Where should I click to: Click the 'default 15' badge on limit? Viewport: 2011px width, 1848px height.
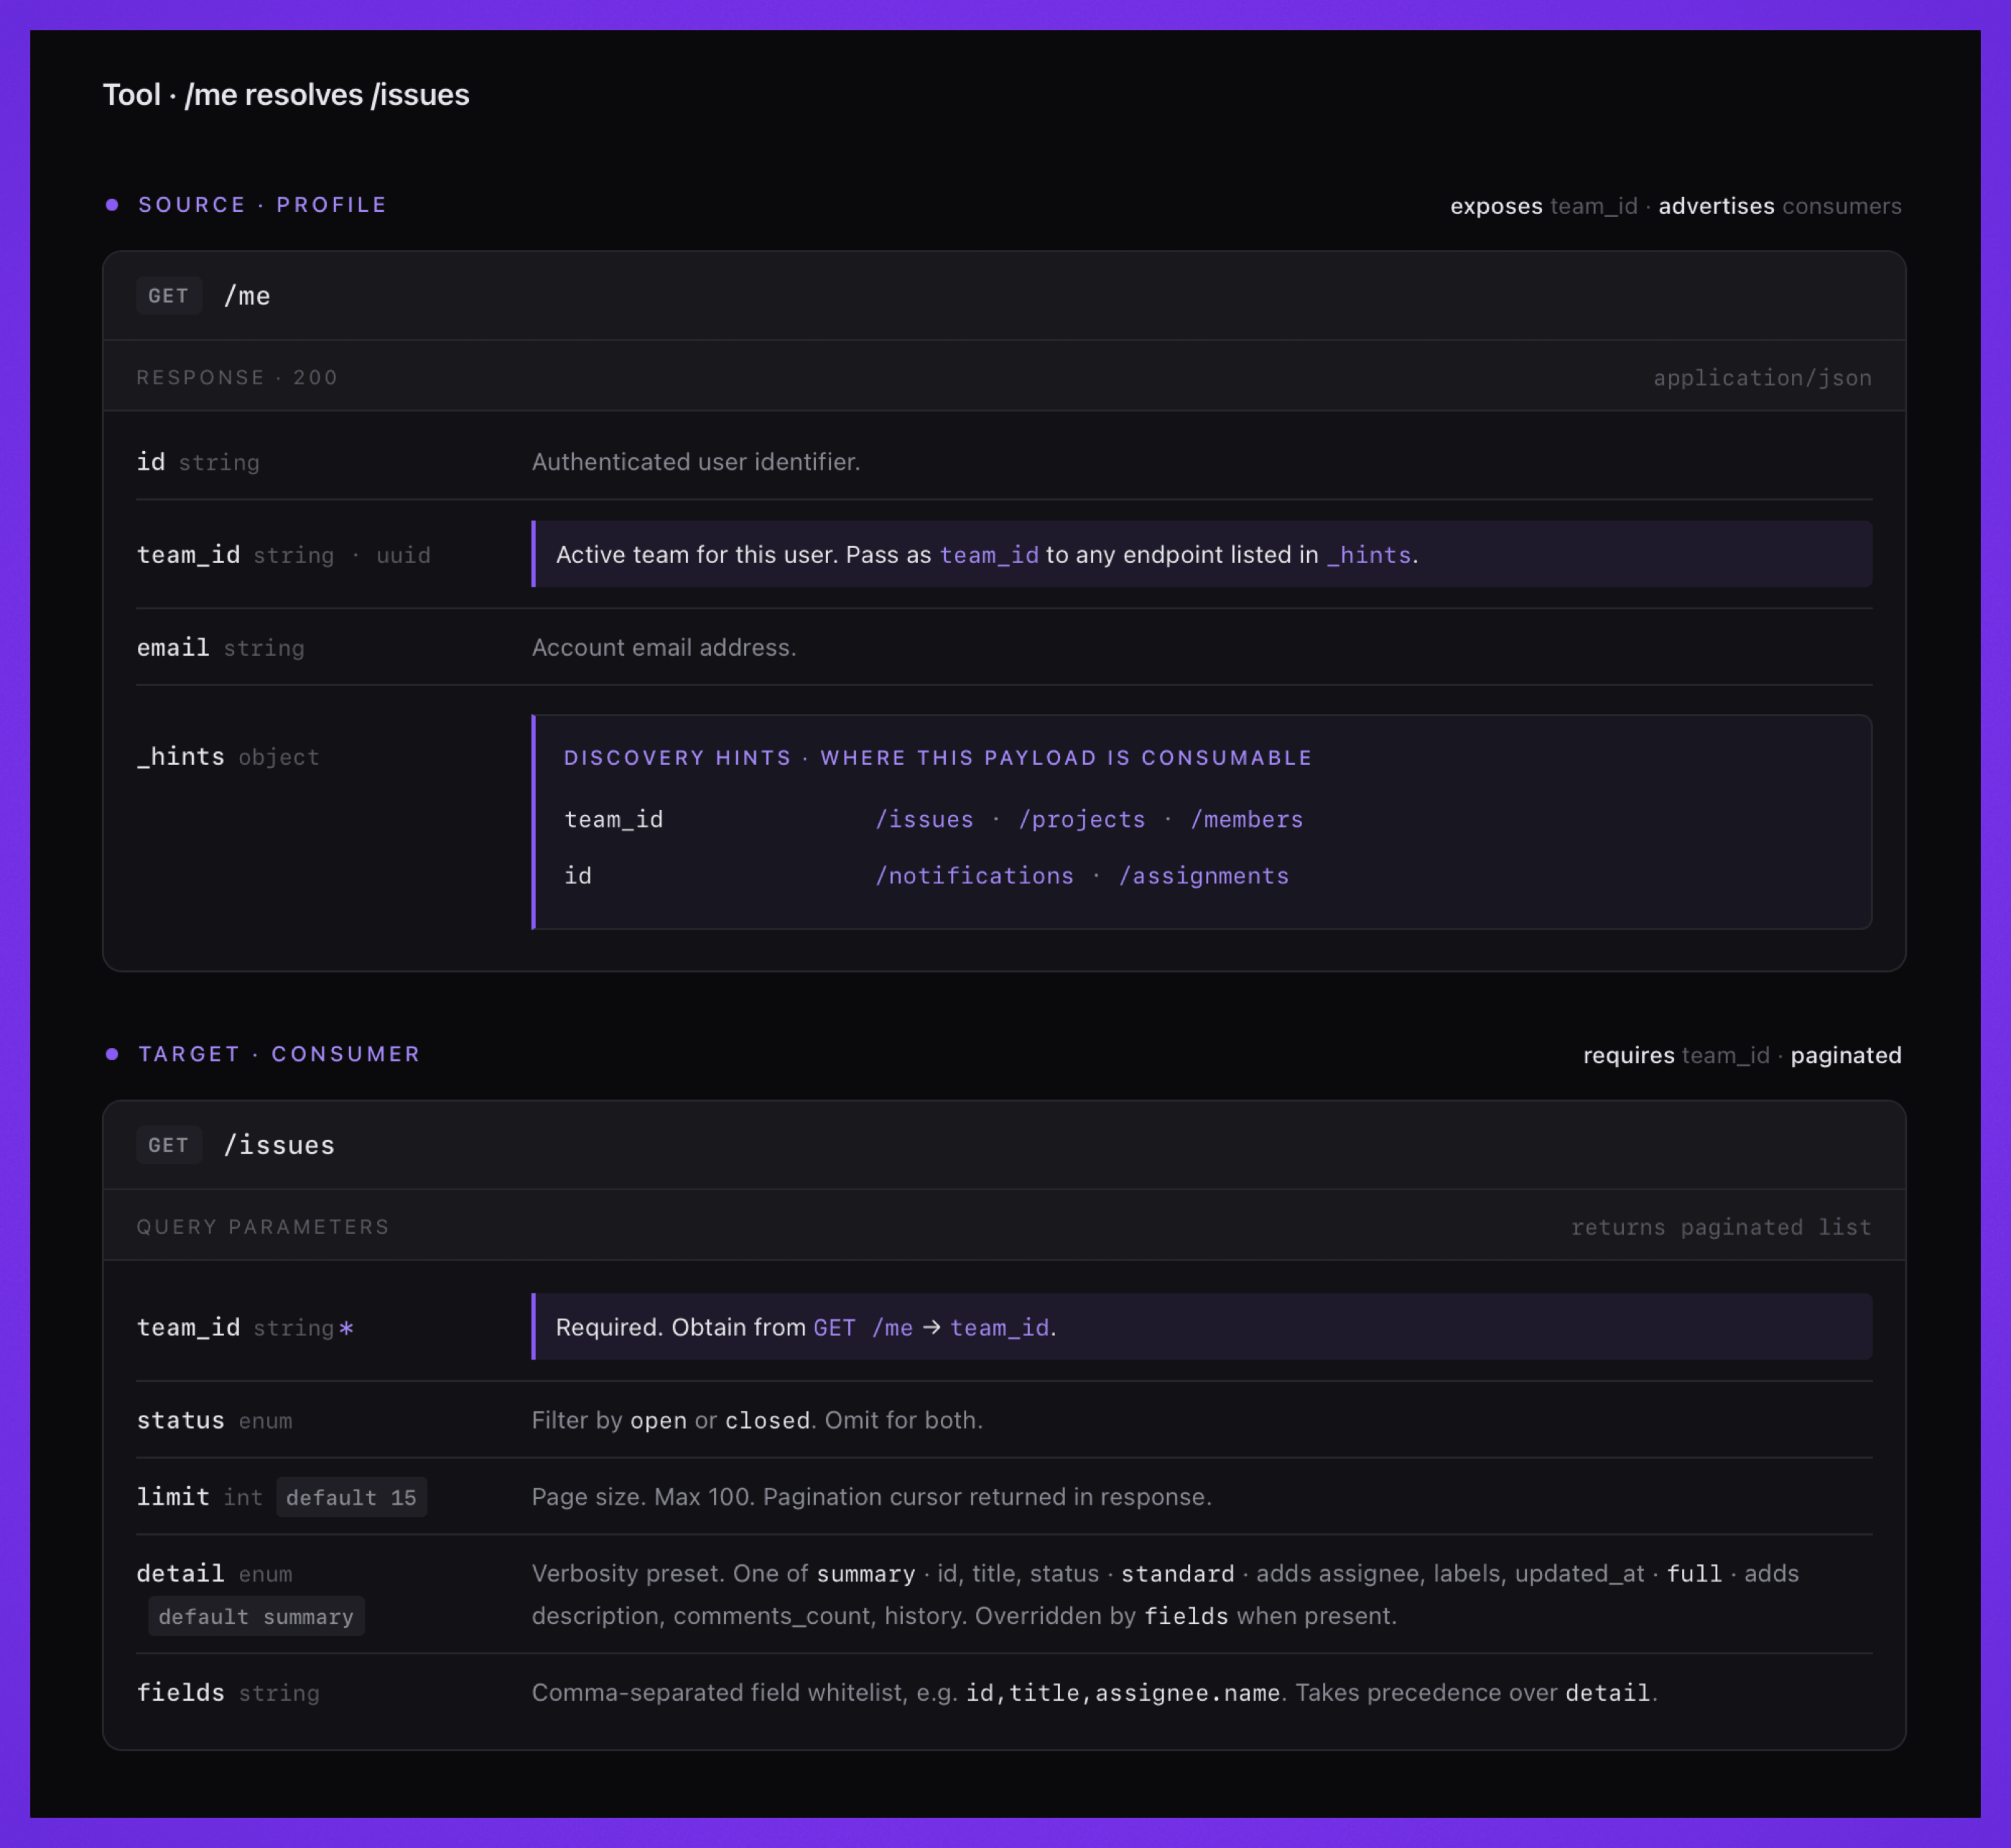(x=351, y=1497)
